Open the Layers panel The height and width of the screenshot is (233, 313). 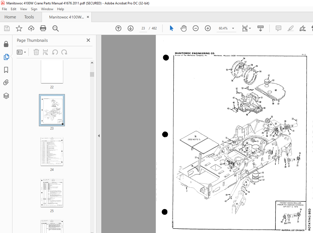coord(6,96)
